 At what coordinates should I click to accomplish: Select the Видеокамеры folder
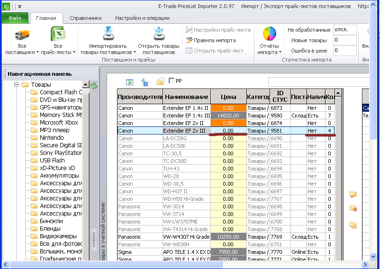pos(54,236)
